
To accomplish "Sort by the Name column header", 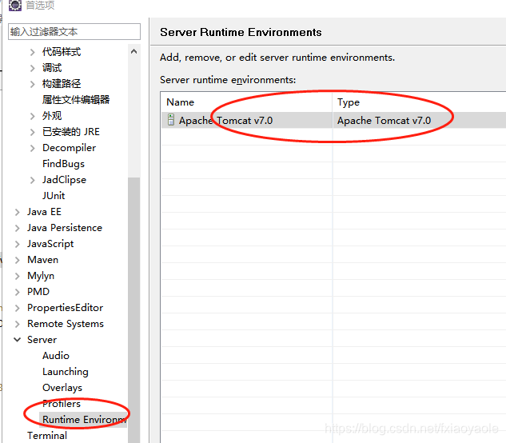I will (x=246, y=102).
